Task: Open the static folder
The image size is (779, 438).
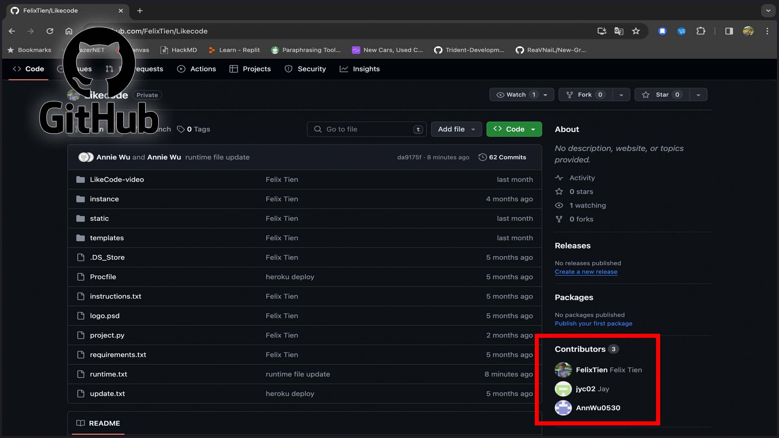Action: 99,219
